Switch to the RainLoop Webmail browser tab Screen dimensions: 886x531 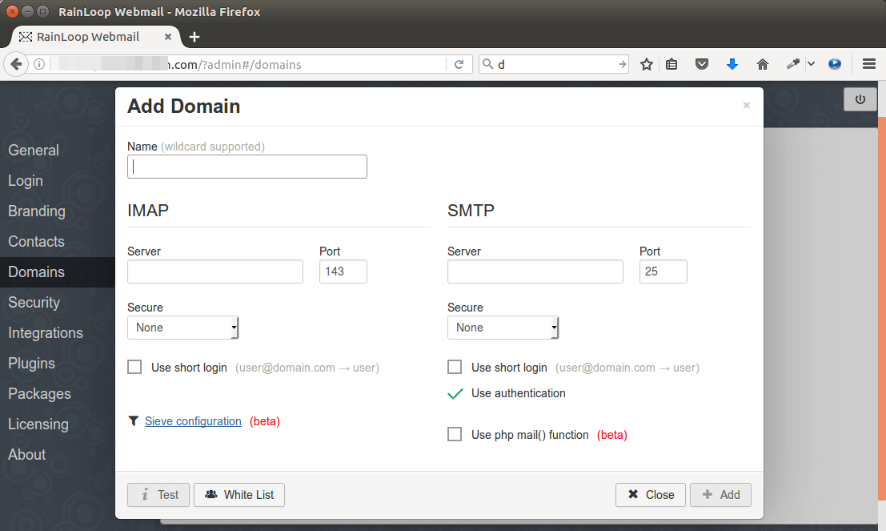88,36
